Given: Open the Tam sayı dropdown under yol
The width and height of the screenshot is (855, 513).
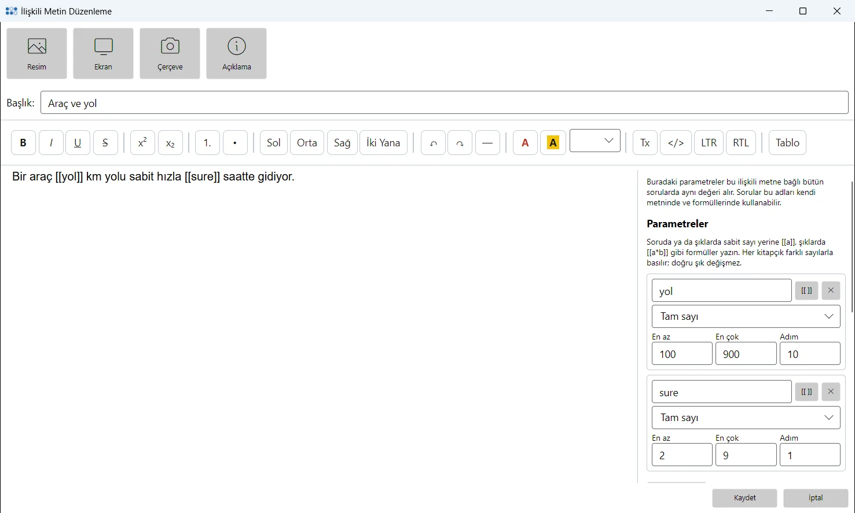Looking at the screenshot, I should [746, 316].
